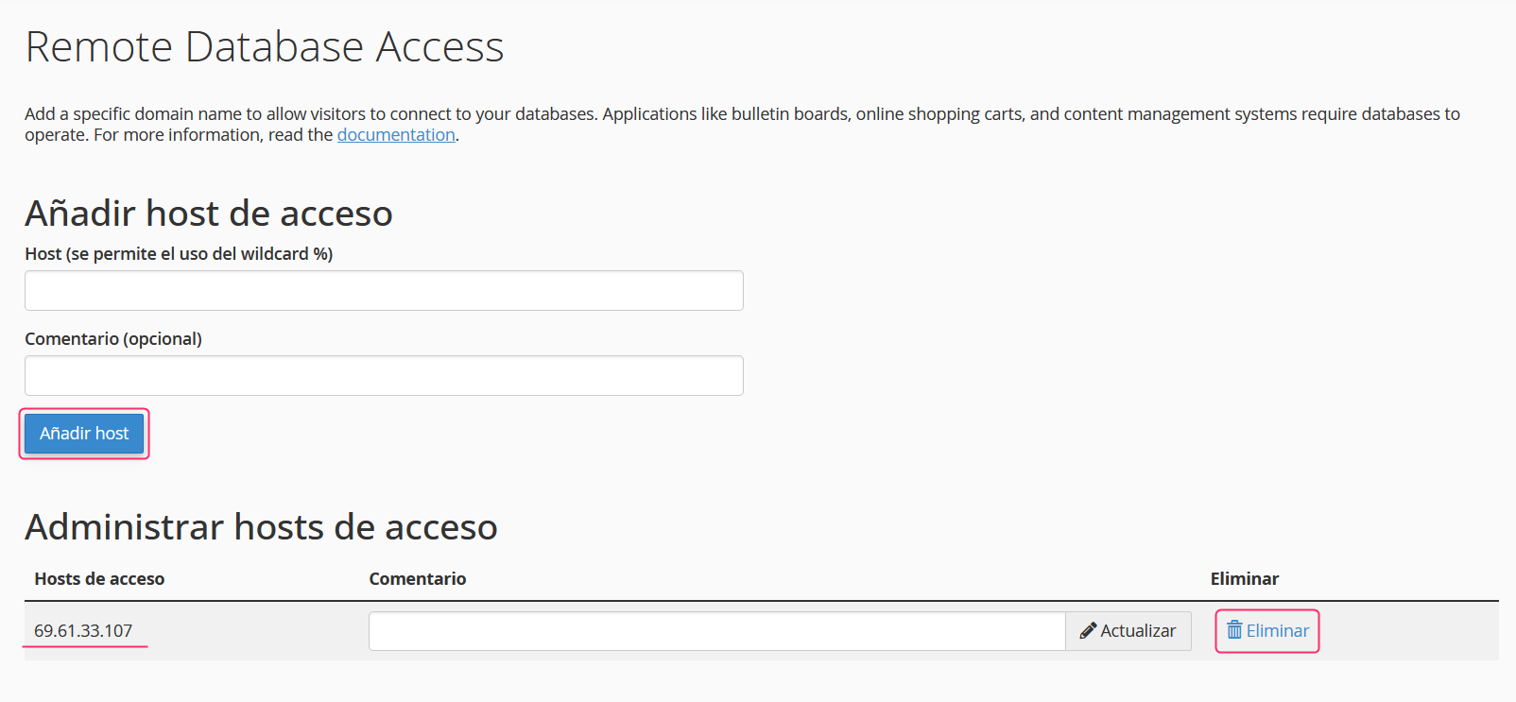The width and height of the screenshot is (1516, 702).
Task: Click the Comentario column header
Action: [x=417, y=579]
